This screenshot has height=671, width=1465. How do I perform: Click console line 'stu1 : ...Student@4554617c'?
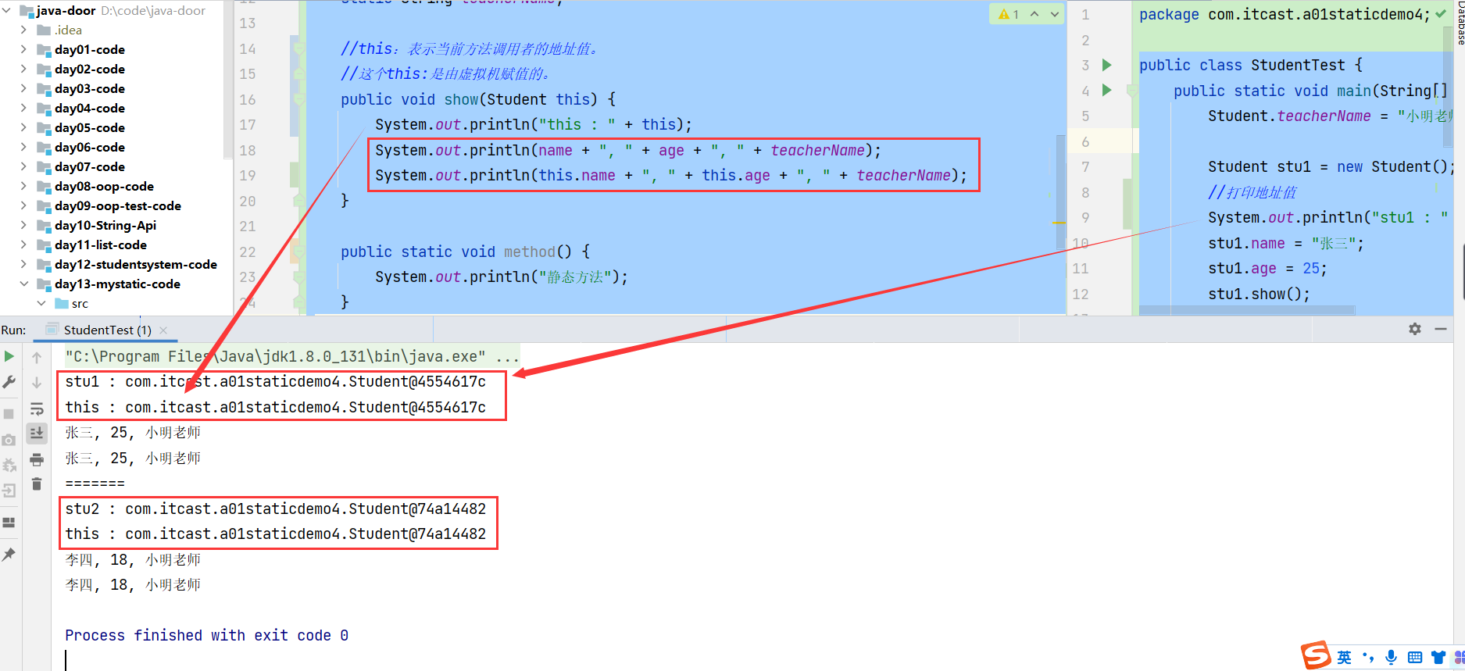pyautogui.click(x=275, y=382)
